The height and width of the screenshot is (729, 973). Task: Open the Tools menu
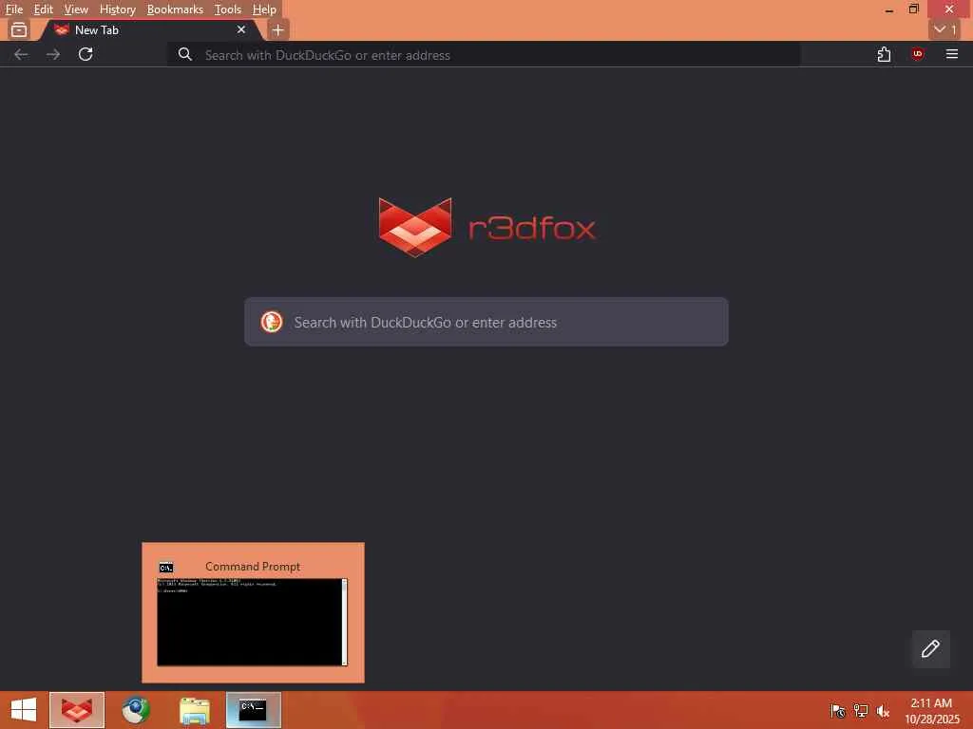tap(228, 9)
